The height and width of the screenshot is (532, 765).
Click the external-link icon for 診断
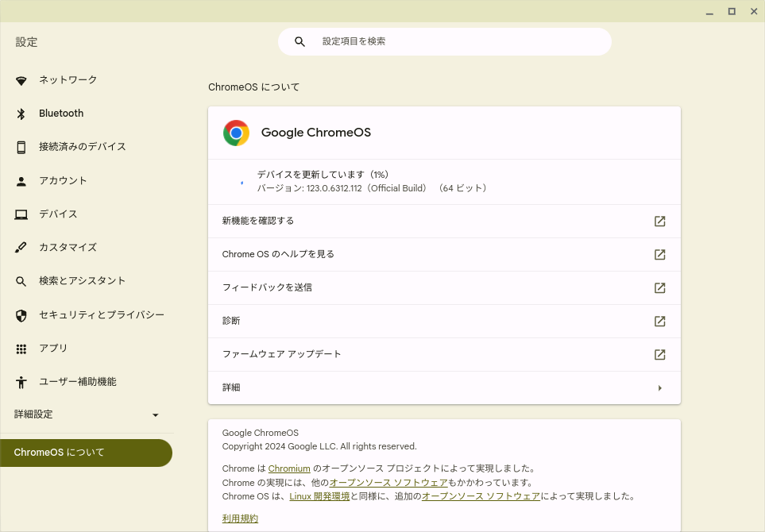click(x=659, y=322)
